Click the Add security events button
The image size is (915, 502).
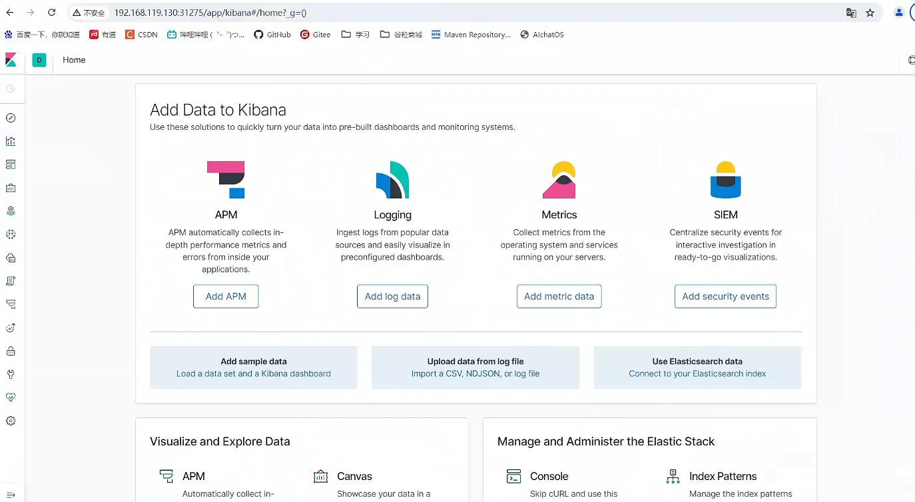(x=725, y=296)
